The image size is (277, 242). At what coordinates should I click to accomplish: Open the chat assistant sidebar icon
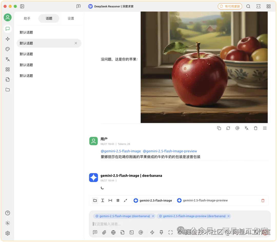pyautogui.click(x=8, y=29)
